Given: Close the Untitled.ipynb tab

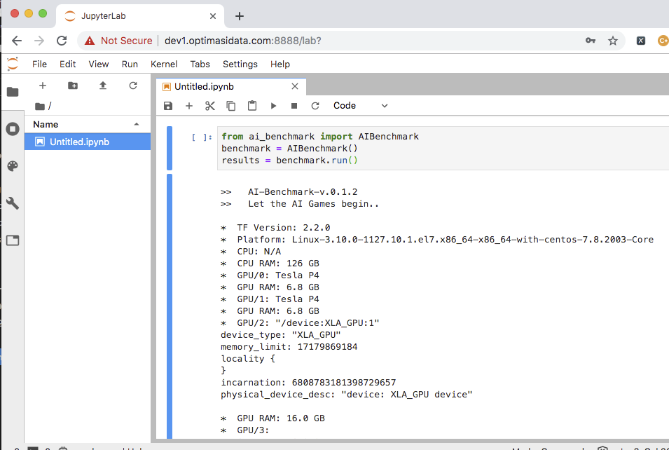Looking at the screenshot, I should coord(295,87).
